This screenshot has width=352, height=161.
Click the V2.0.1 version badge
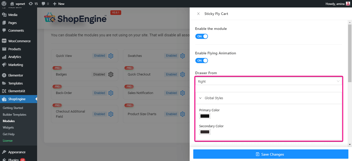[x=116, y=13]
